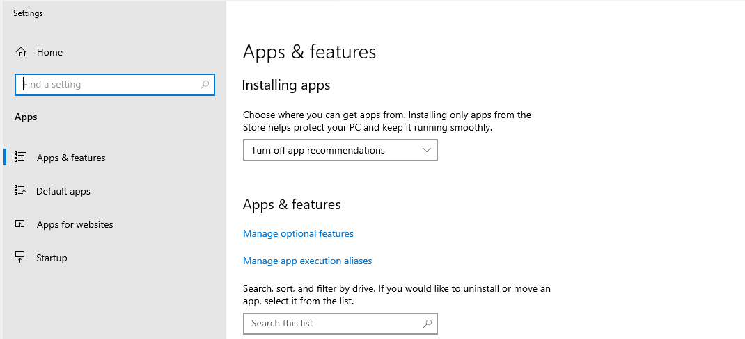Click the Settings window title text
Image resolution: width=745 pixels, height=339 pixels.
(x=28, y=13)
